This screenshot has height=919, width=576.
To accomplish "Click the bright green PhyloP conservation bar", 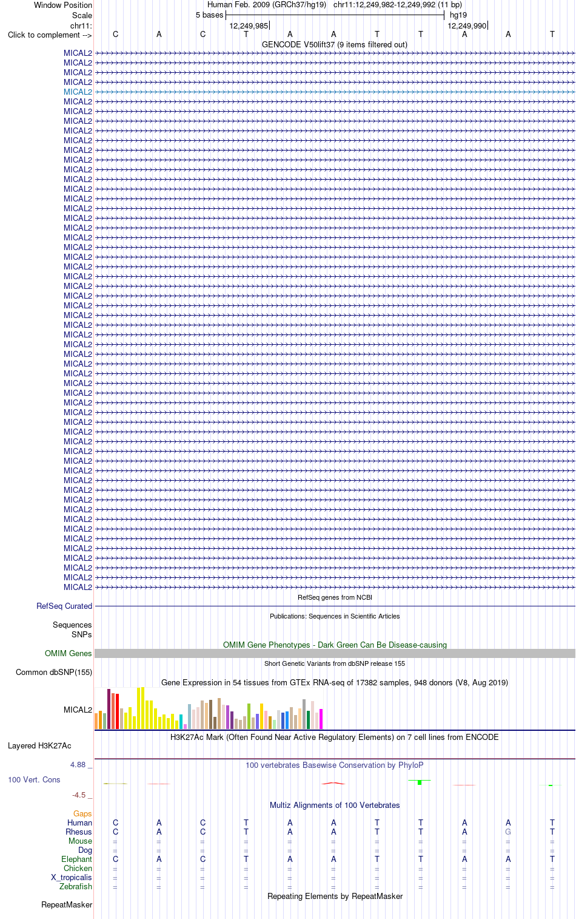I will pyautogui.click(x=420, y=782).
